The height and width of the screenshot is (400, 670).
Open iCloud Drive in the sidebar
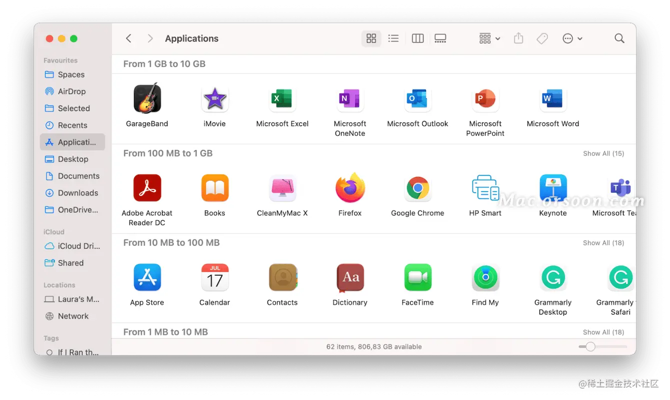pos(72,246)
